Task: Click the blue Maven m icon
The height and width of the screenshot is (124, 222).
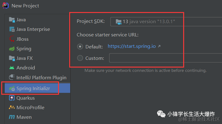Action: pyautogui.click(x=12, y=117)
